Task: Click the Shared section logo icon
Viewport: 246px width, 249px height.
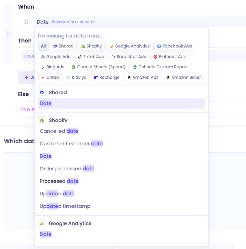Action: click(x=42, y=93)
